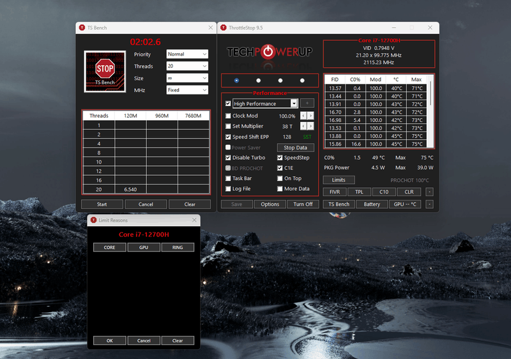511x359 pixels.
Task: Click OK in Limit Reasons
Action: 109,340
